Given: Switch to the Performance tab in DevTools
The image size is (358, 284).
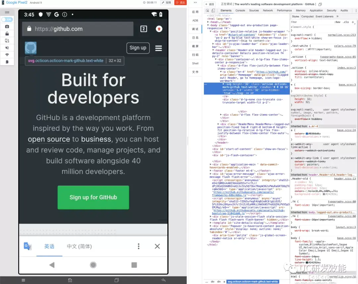Looking at the screenshot, I should (284, 11).
